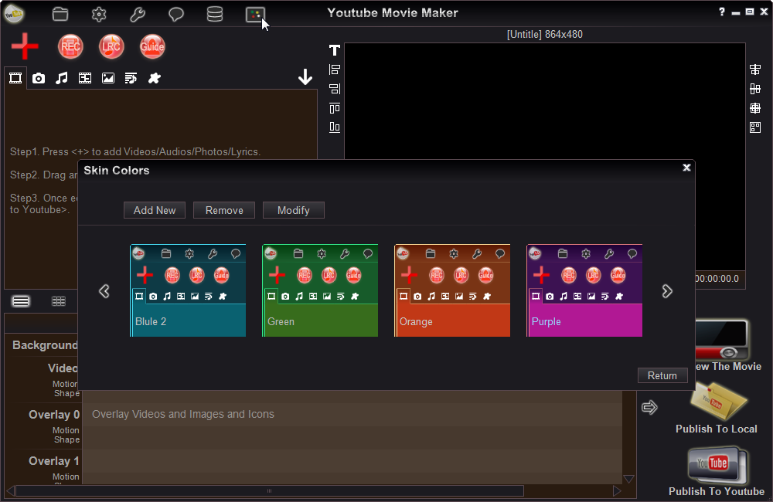Click the Add New skin button
This screenshot has width=773, height=502.
[155, 210]
